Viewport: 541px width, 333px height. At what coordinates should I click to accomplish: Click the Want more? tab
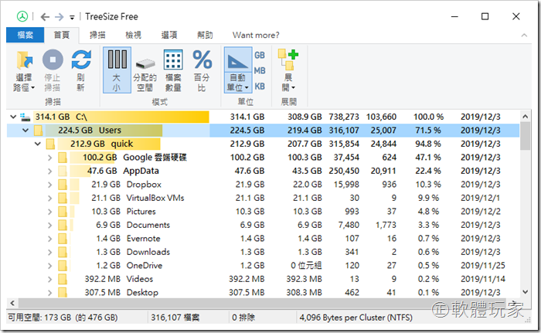256,35
